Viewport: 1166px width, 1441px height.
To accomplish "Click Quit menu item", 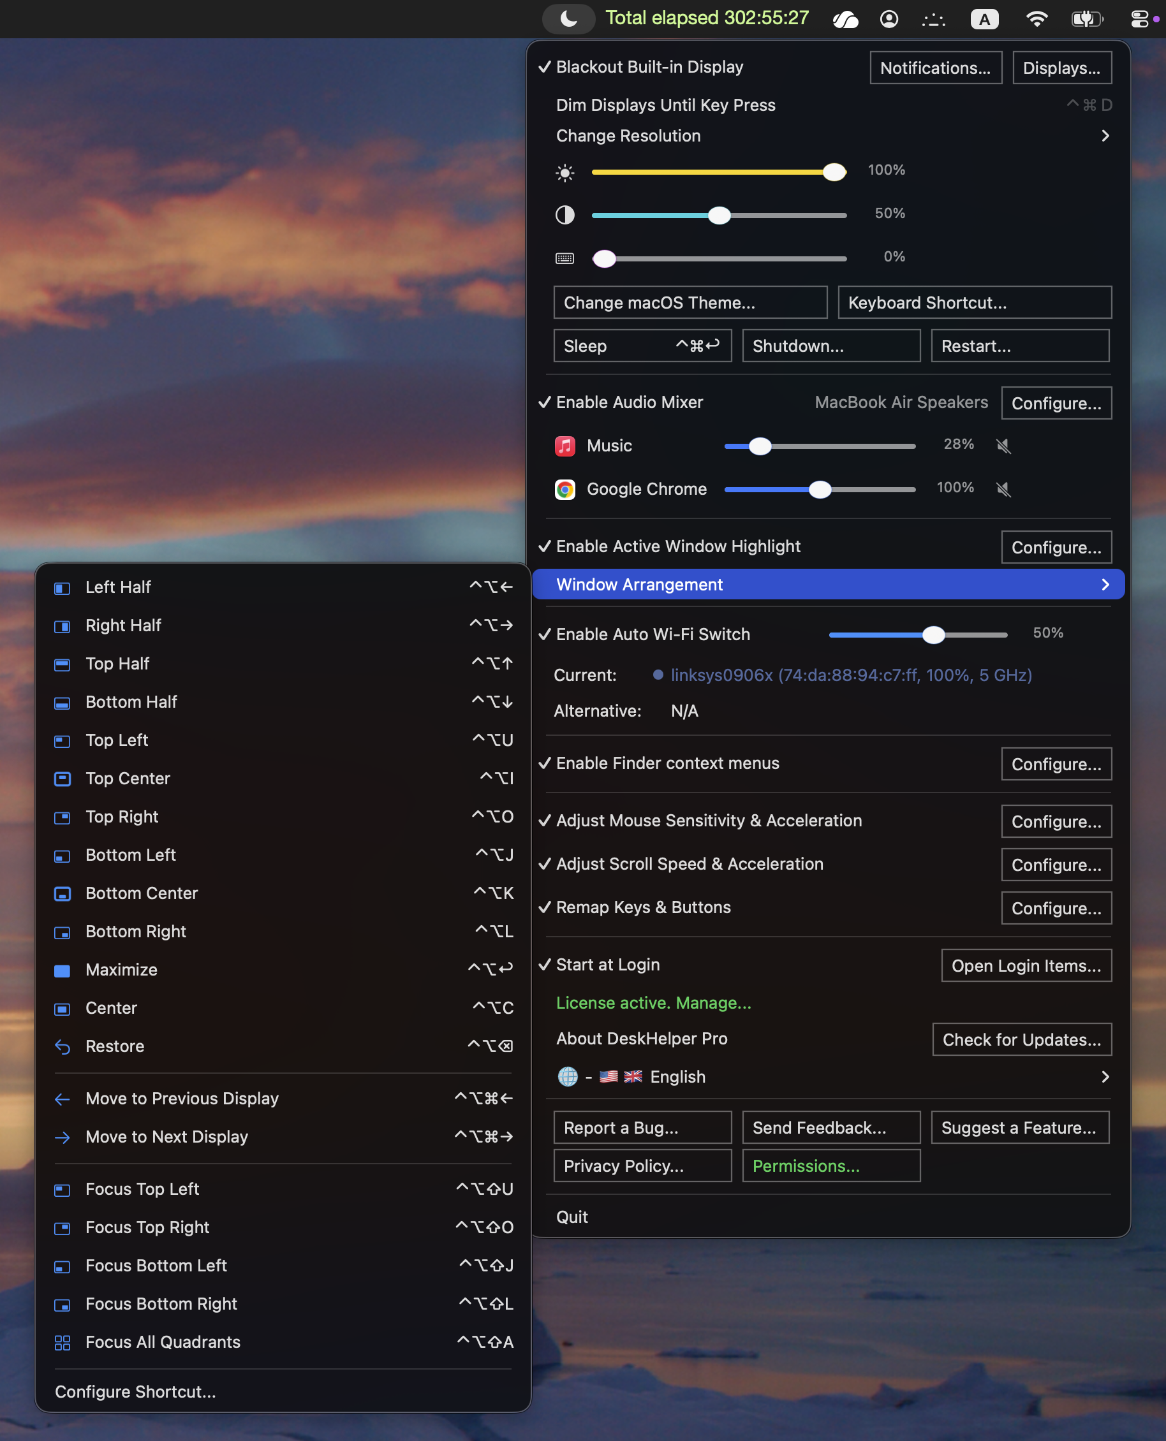I will point(828,1217).
